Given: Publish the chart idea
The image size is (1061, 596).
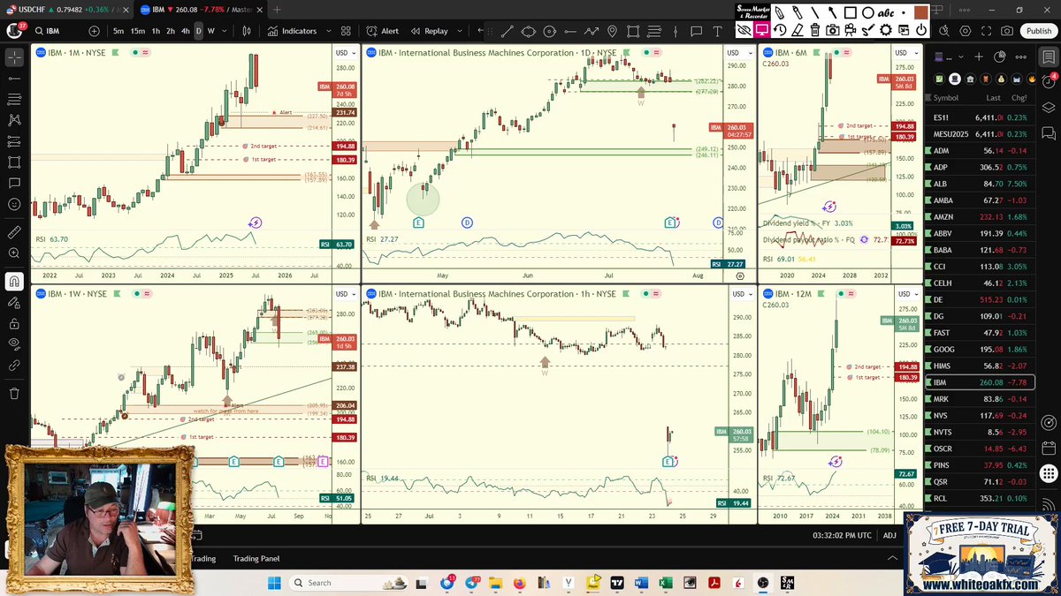Looking at the screenshot, I should pos(1039,31).
